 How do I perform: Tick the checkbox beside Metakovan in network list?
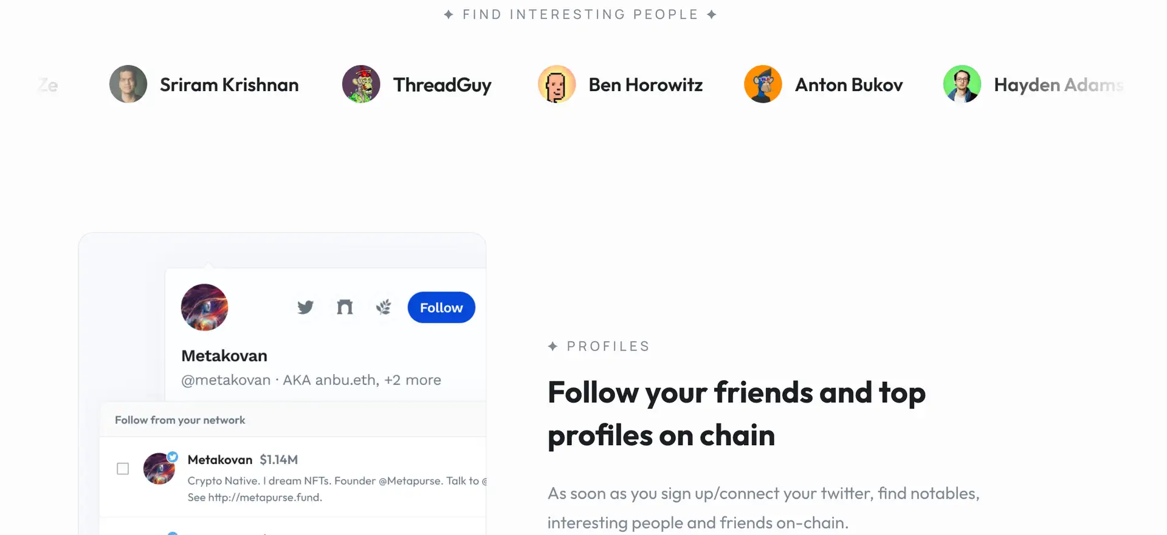[x=123, y=469]
